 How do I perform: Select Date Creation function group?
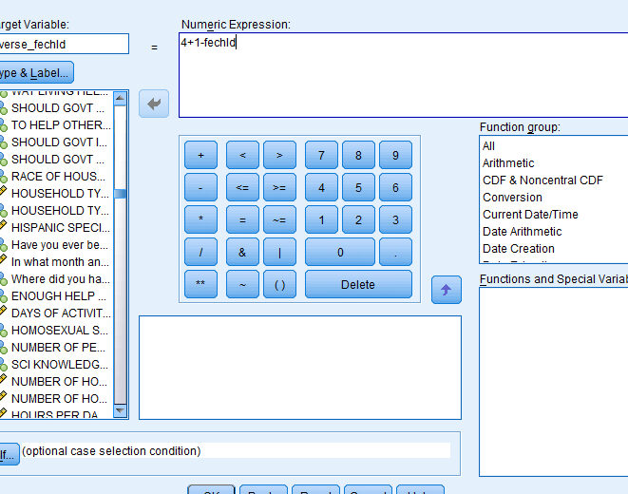coord(518,249)
